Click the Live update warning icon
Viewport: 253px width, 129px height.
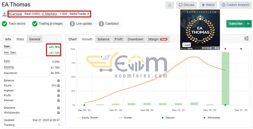pyautogui.click(x=72, y=24)
